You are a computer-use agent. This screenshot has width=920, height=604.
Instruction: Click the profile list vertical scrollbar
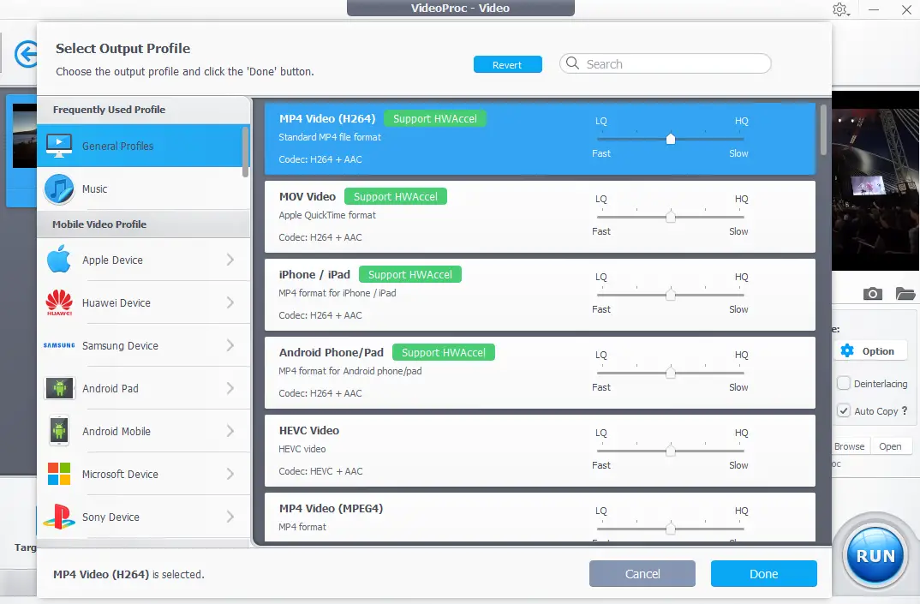[824, 130]
